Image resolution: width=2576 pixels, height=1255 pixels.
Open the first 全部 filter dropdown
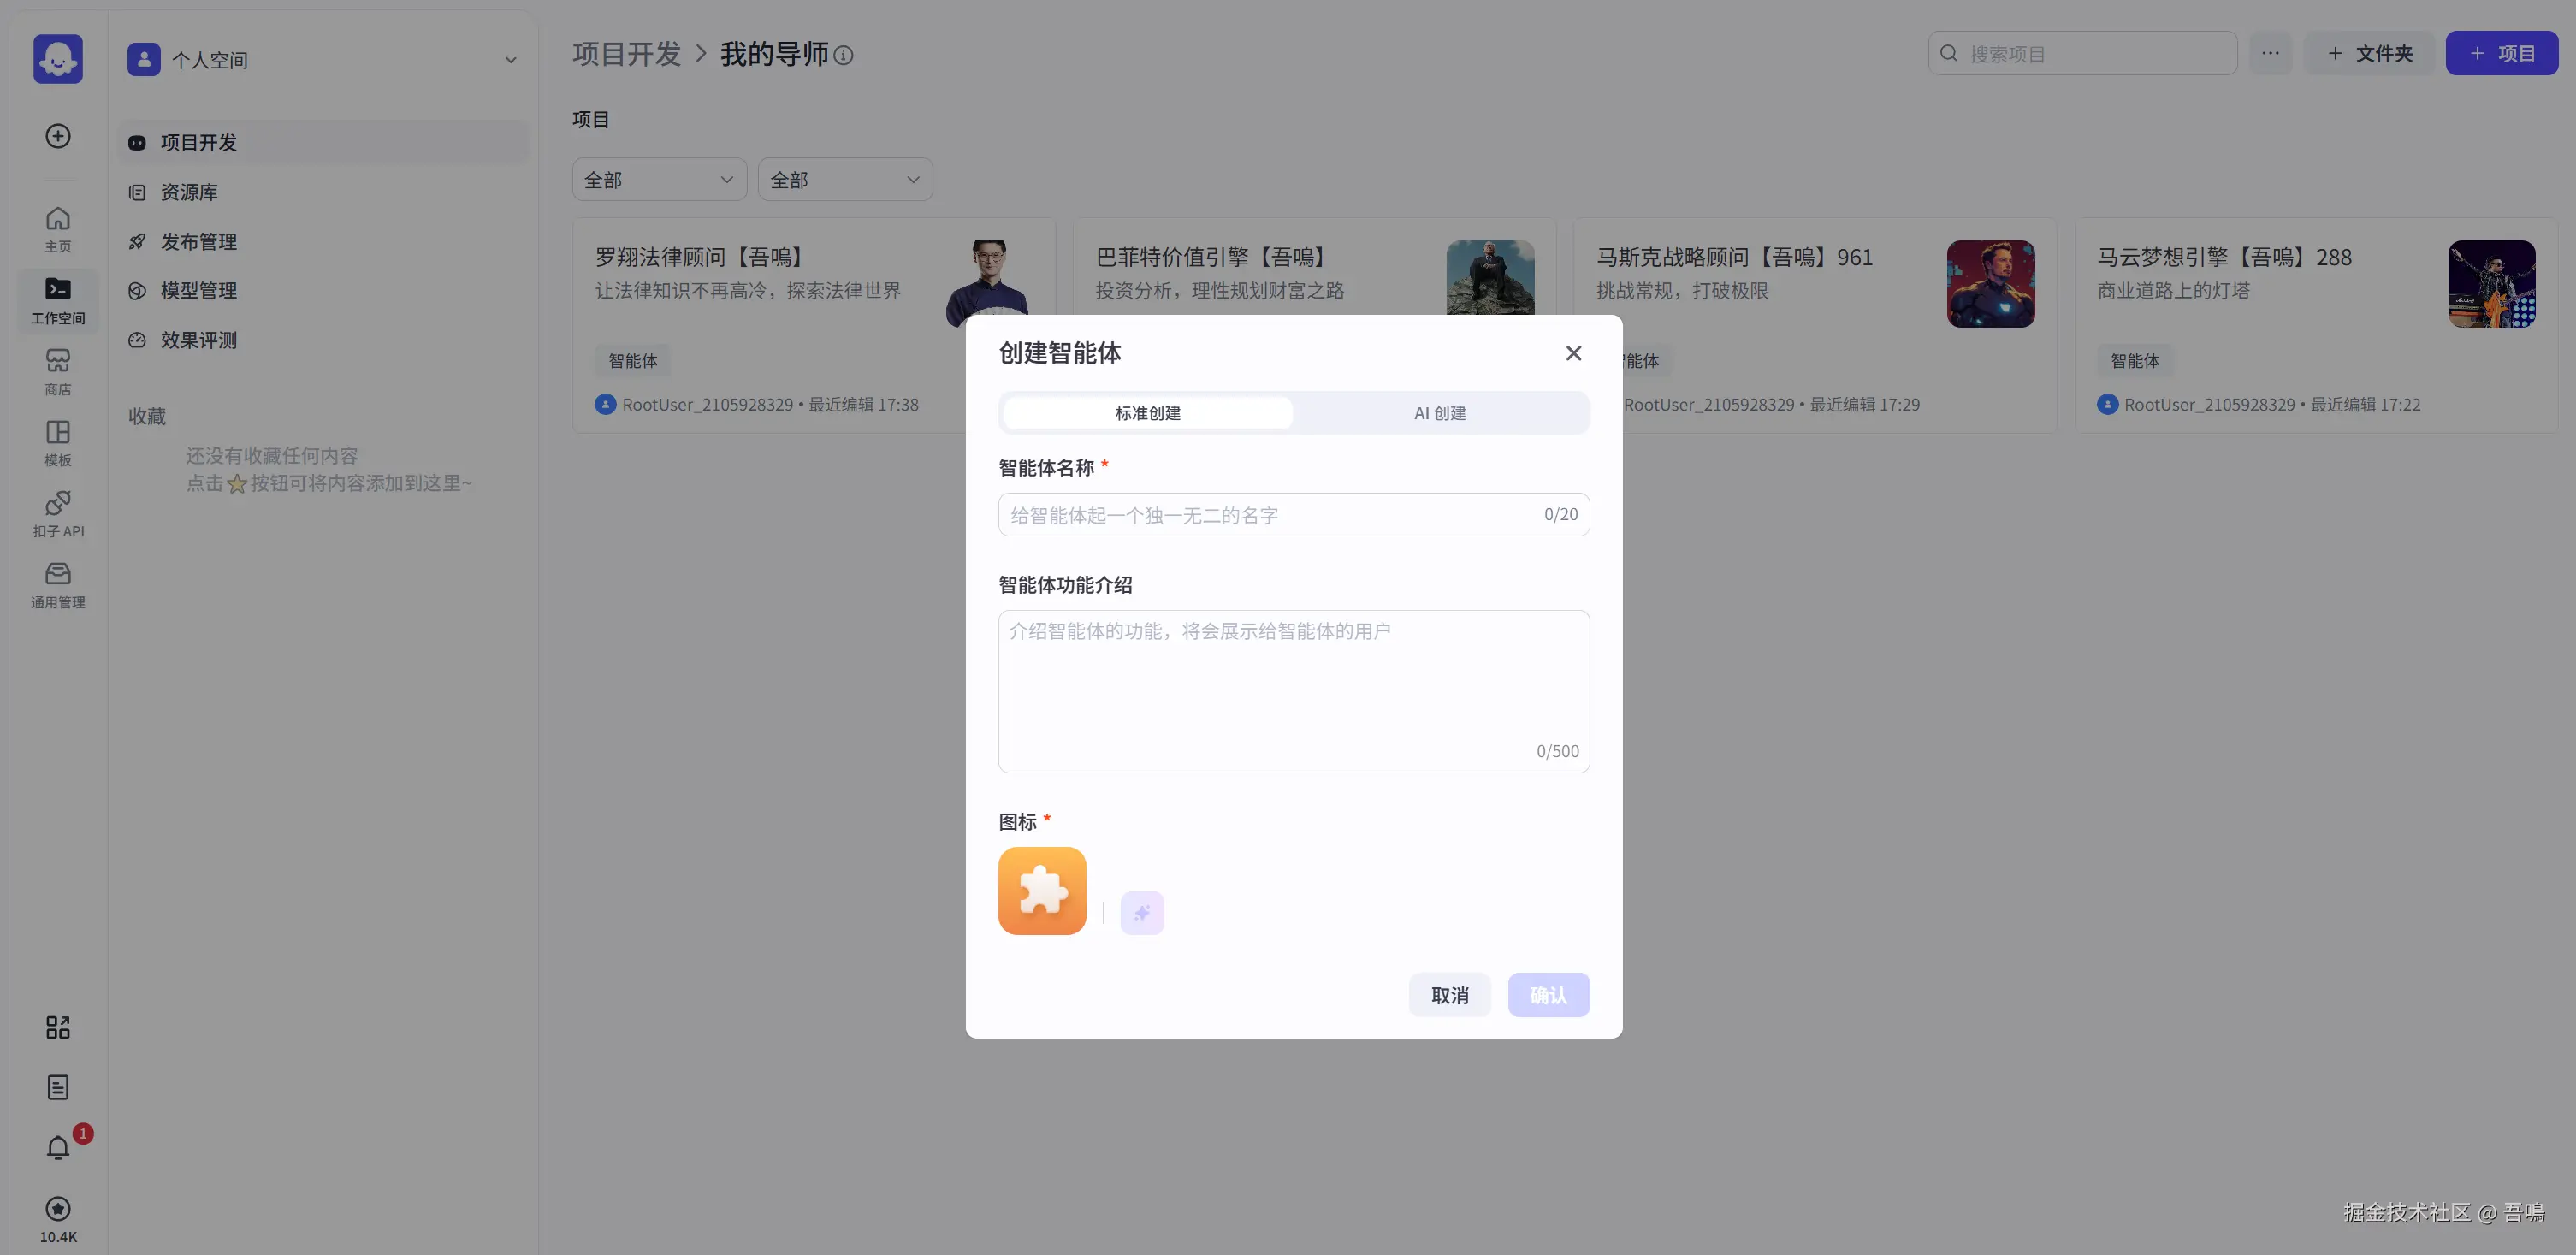click(x=659, y=180)
